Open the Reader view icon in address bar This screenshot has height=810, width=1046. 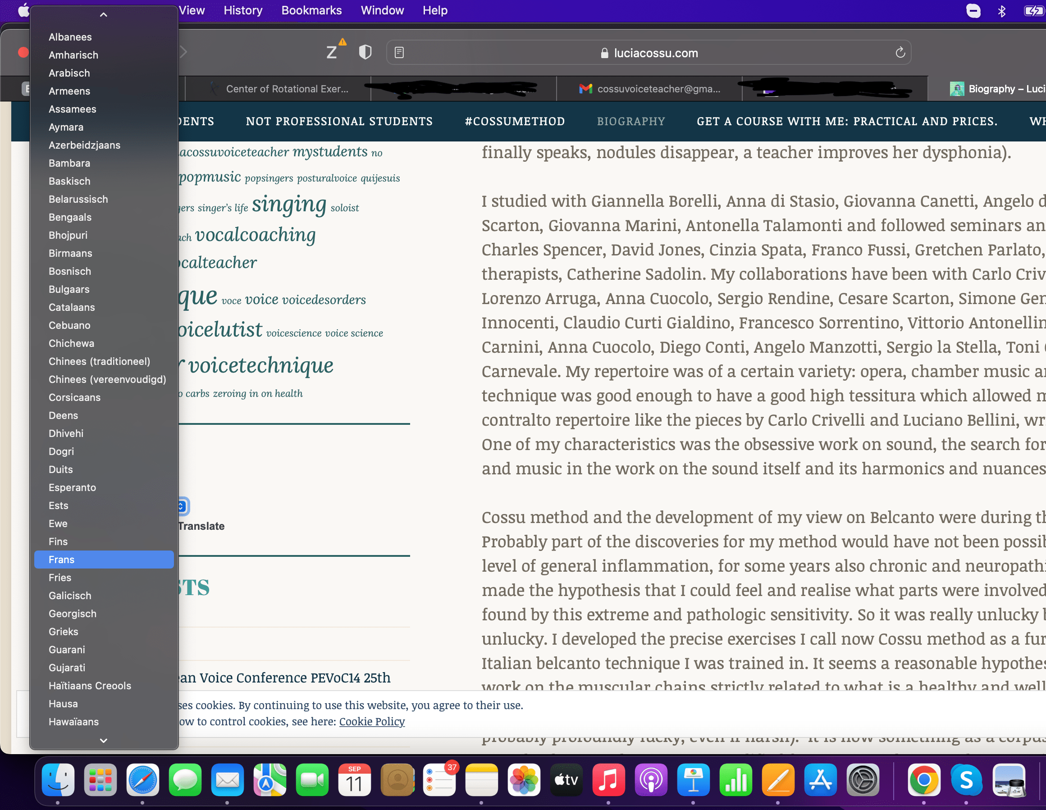pyautogui.click(x=399, y=53)
